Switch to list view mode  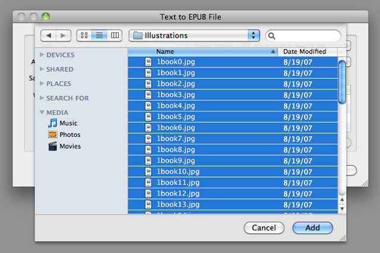tap(99, 36)
